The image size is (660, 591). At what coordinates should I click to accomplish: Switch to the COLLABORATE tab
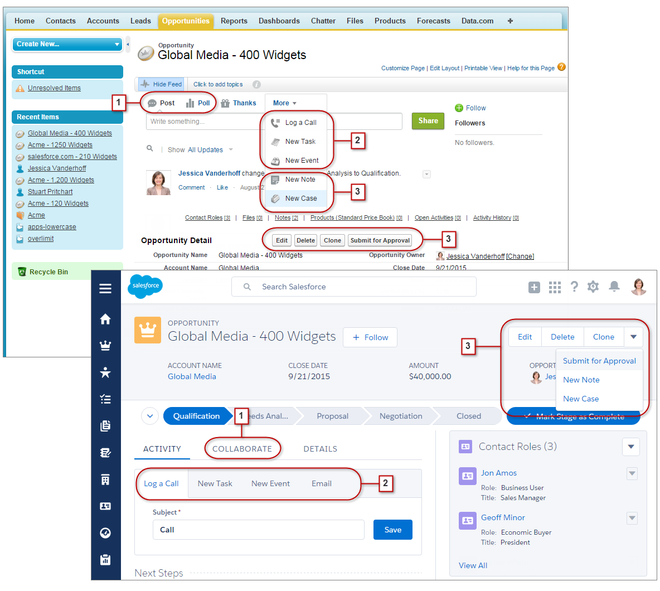pos(242,449)
